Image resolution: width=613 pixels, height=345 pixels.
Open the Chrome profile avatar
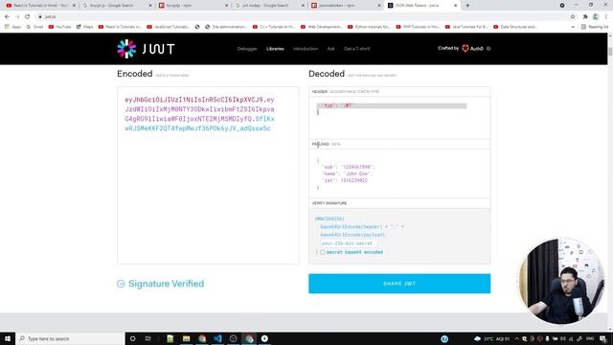[x=596, y=17]
